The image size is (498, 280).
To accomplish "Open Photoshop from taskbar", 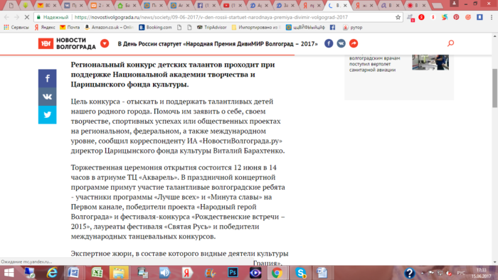I will coord(233,273).
